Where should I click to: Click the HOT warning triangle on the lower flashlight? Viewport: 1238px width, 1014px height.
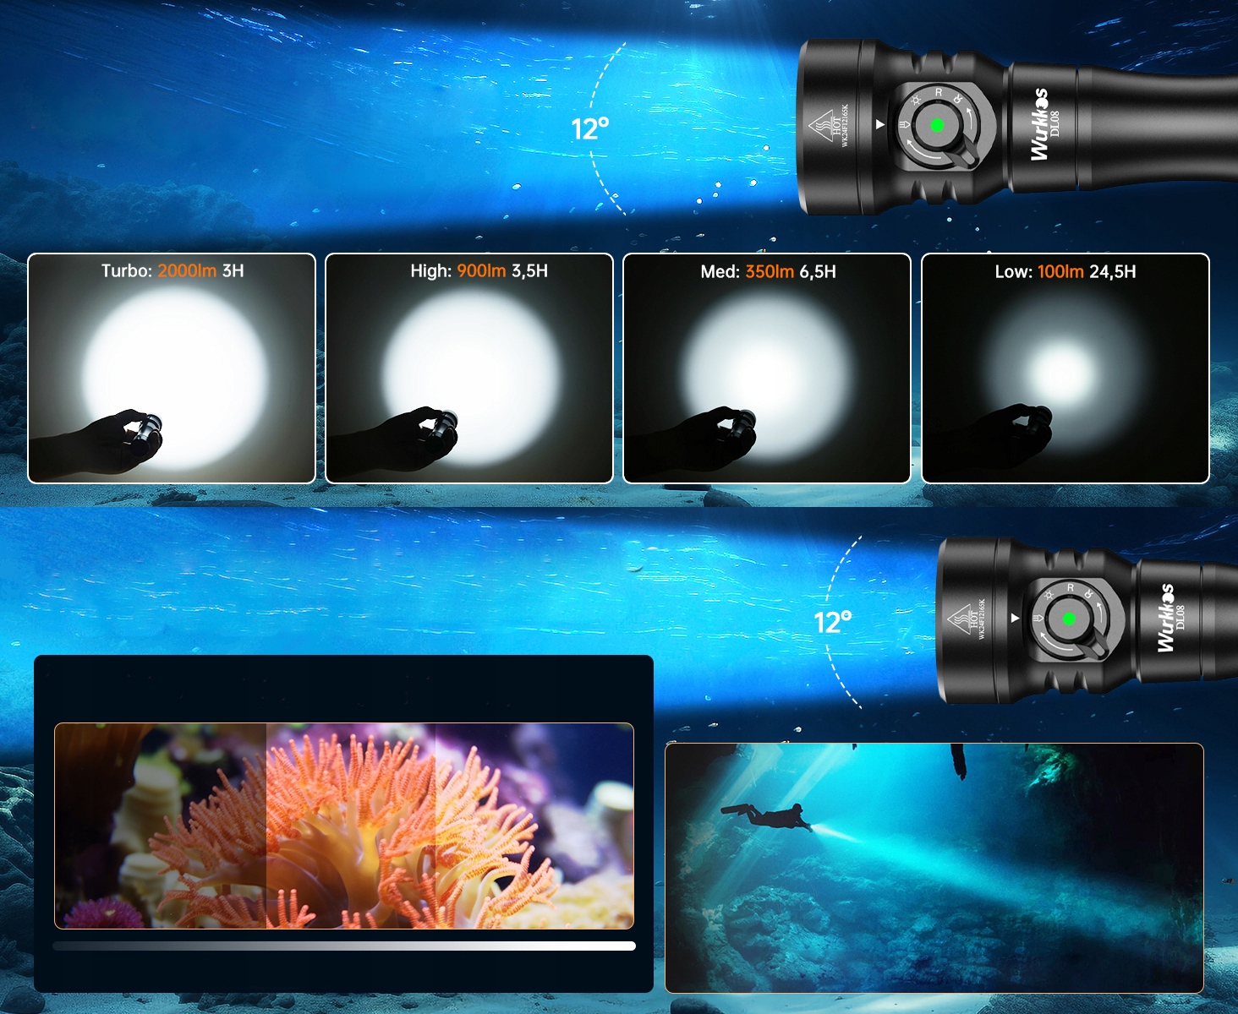(959, 619)
